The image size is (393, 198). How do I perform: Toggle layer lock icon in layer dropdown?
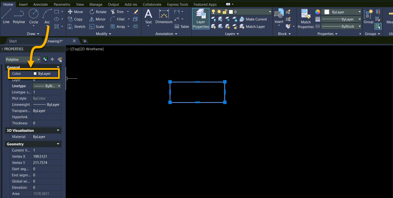pyautogui.click(x=225, y=12)
